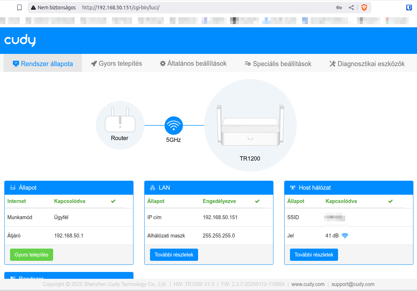Open the Bitwarden extension icon

point(409,8)
